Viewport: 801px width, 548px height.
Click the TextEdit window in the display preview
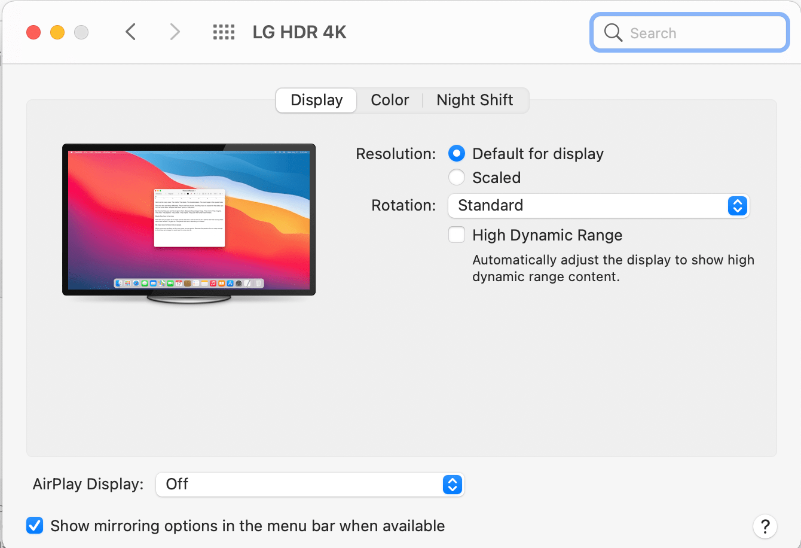[189, 218]
